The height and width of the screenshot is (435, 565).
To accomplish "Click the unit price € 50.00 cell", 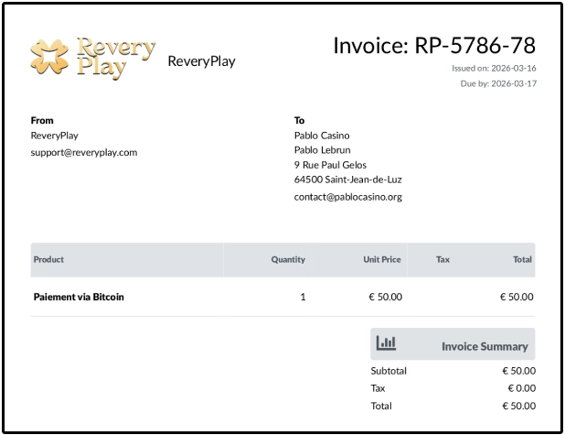I will pyautogui.click(x=385, y=297).
